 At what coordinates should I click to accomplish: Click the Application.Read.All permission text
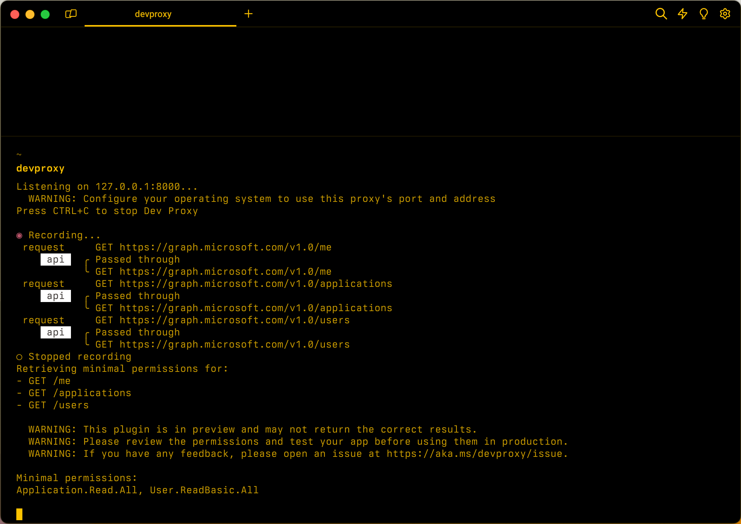click(77, 490)
